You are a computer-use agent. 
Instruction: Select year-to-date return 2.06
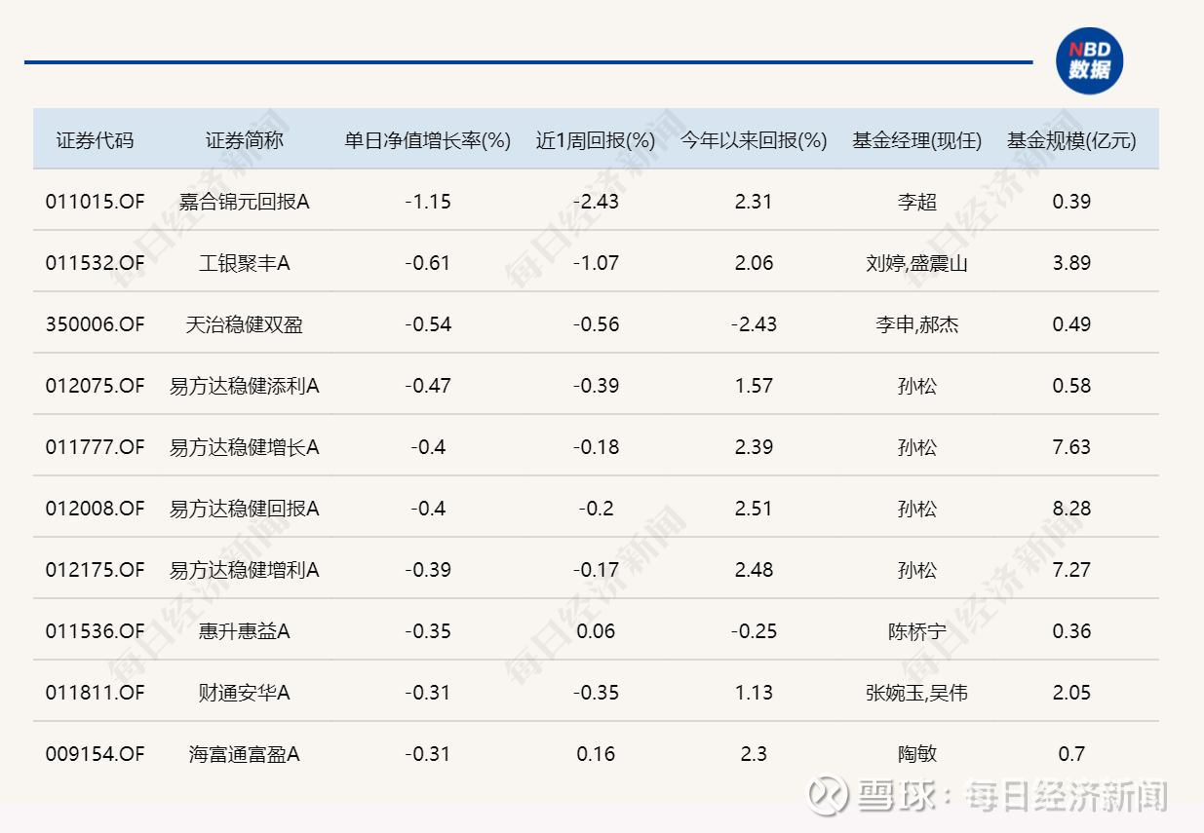coord(754,263)
